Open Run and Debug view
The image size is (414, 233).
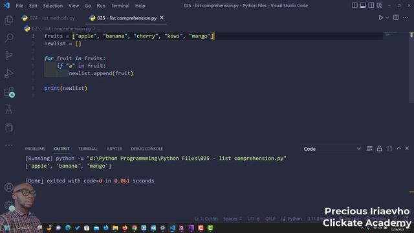point(8,73)
